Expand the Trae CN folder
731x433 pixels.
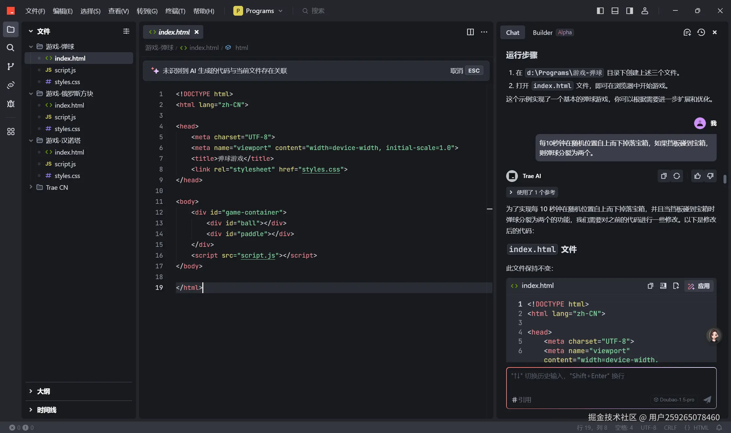coord(57,187)
